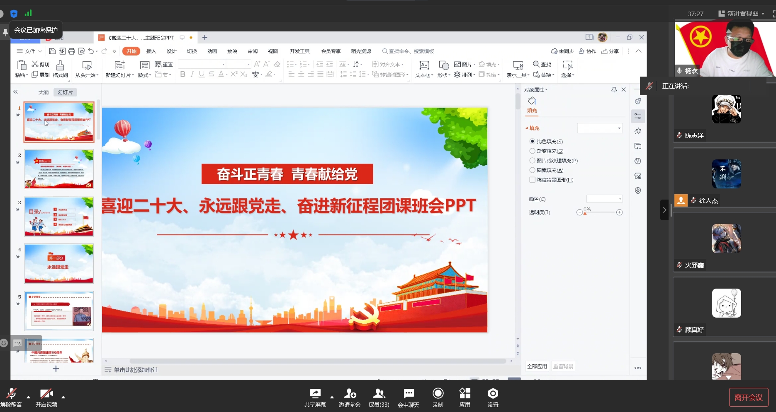Viewport: 776px width, 412px height.
Task: Click Invite (邀请参会) button
Action: coord(350,398)
